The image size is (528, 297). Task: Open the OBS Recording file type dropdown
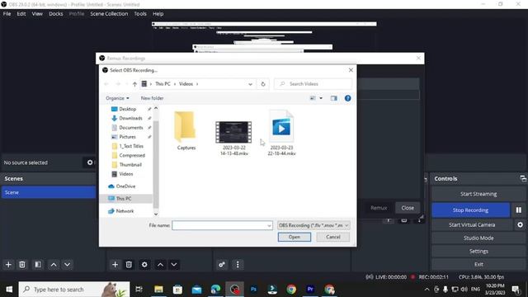(313, 225)
